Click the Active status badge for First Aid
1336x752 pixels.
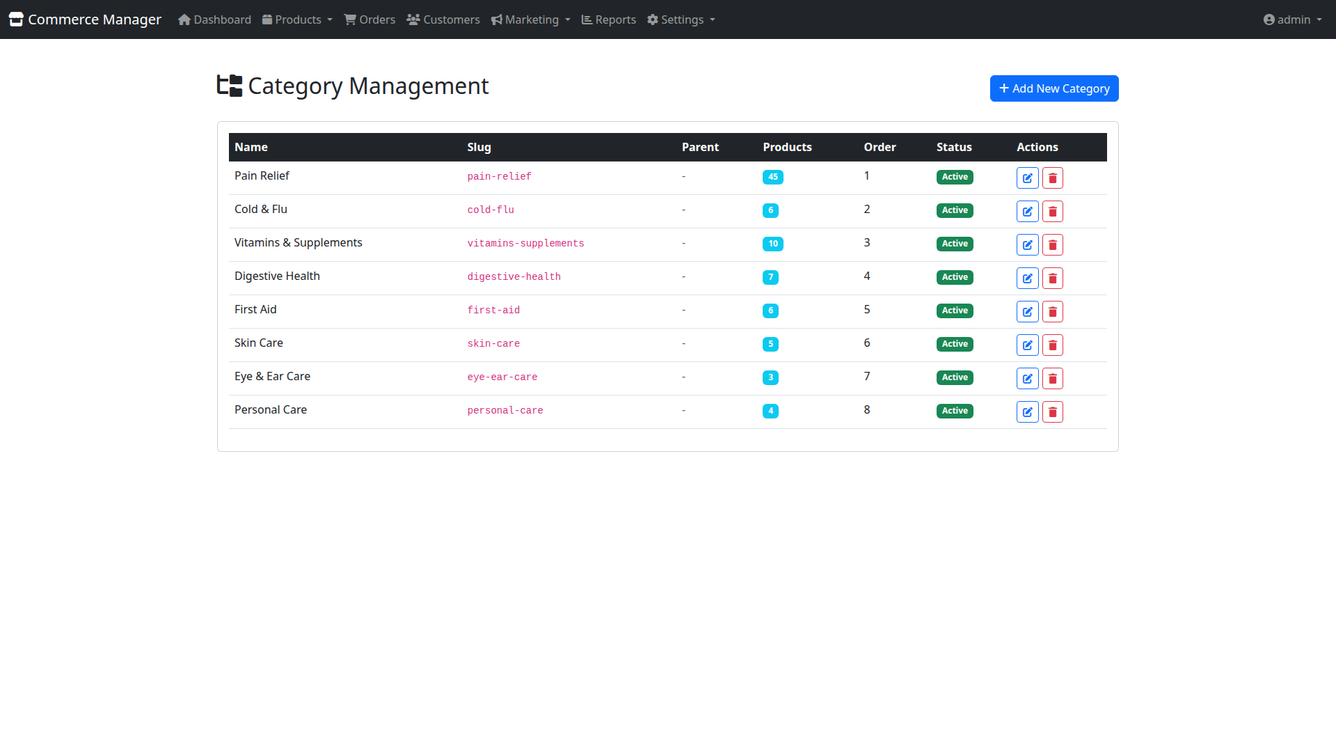955,311
